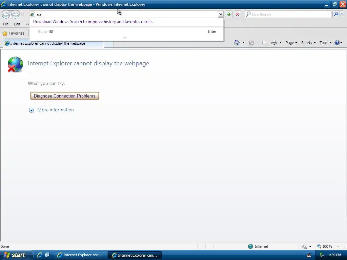Open the zoom level dropdown arrow
This screenshot has height=260, width=347.
click(x=338, y=246)
